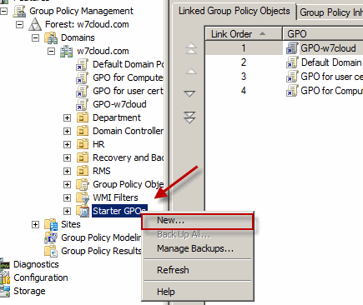
Task: Expand the Group Policy Objects container
Action: coord(67,184)
